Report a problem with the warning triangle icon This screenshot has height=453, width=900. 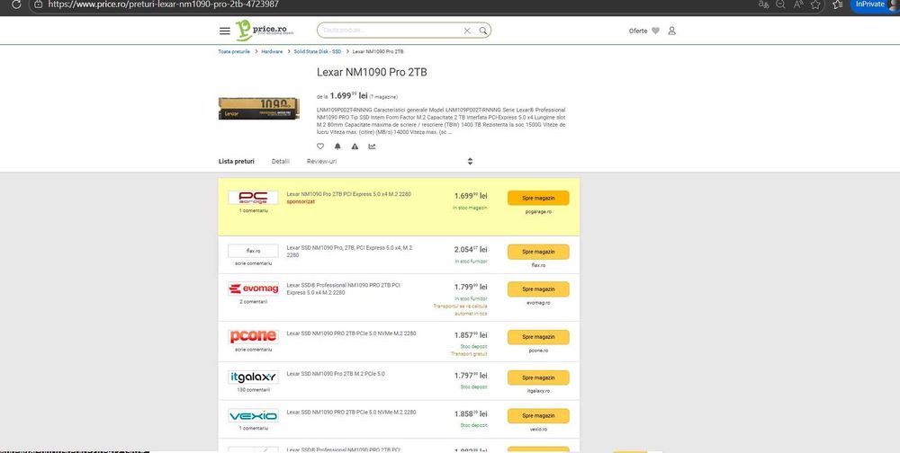[x=355, y=147]
